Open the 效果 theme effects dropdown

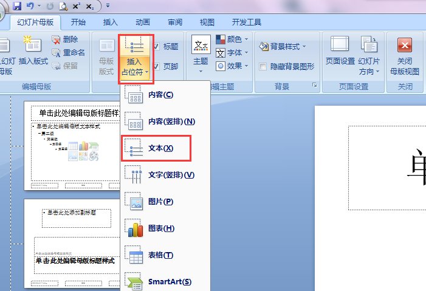[232, 66]
